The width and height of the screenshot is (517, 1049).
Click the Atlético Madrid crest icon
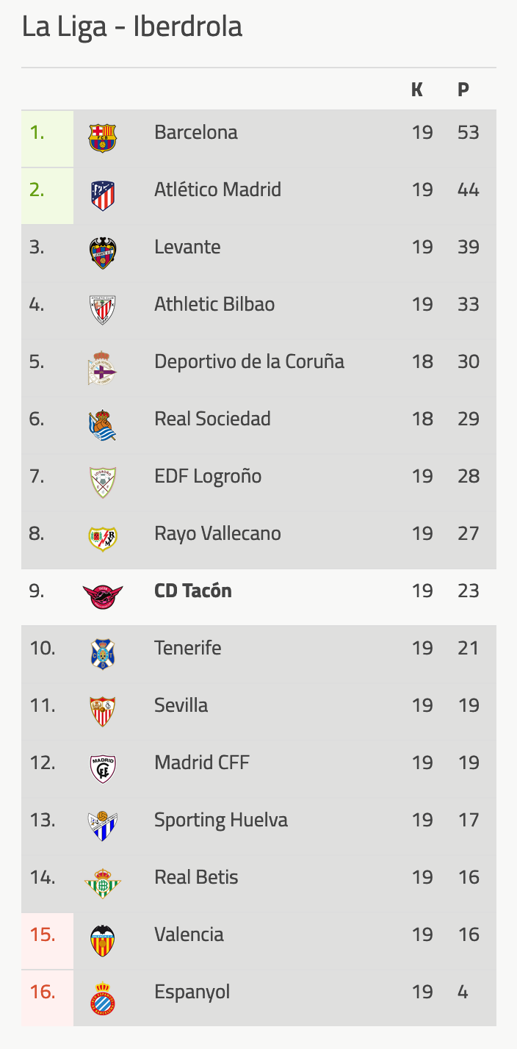(102, 195)
